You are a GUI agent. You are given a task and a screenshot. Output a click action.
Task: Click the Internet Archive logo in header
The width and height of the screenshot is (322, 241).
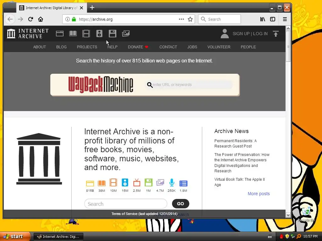coord(28,34)
